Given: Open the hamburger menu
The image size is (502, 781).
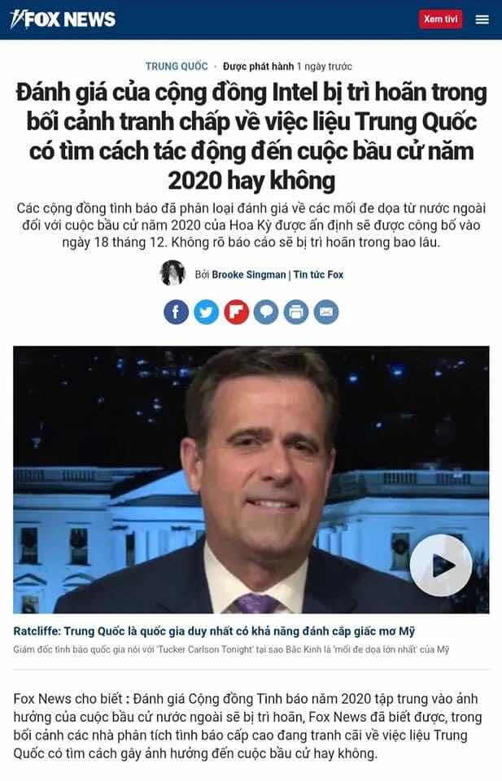Looking at the screenshot, I should (482, 20).
